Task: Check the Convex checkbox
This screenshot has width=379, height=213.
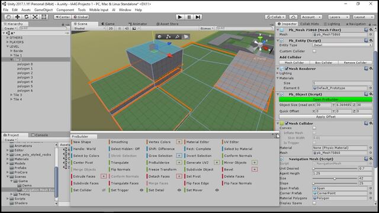Action: (314, 128)
